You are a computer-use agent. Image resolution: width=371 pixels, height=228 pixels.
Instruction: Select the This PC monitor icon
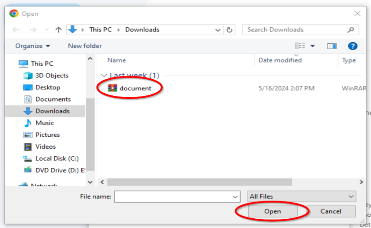pos(23,63)
